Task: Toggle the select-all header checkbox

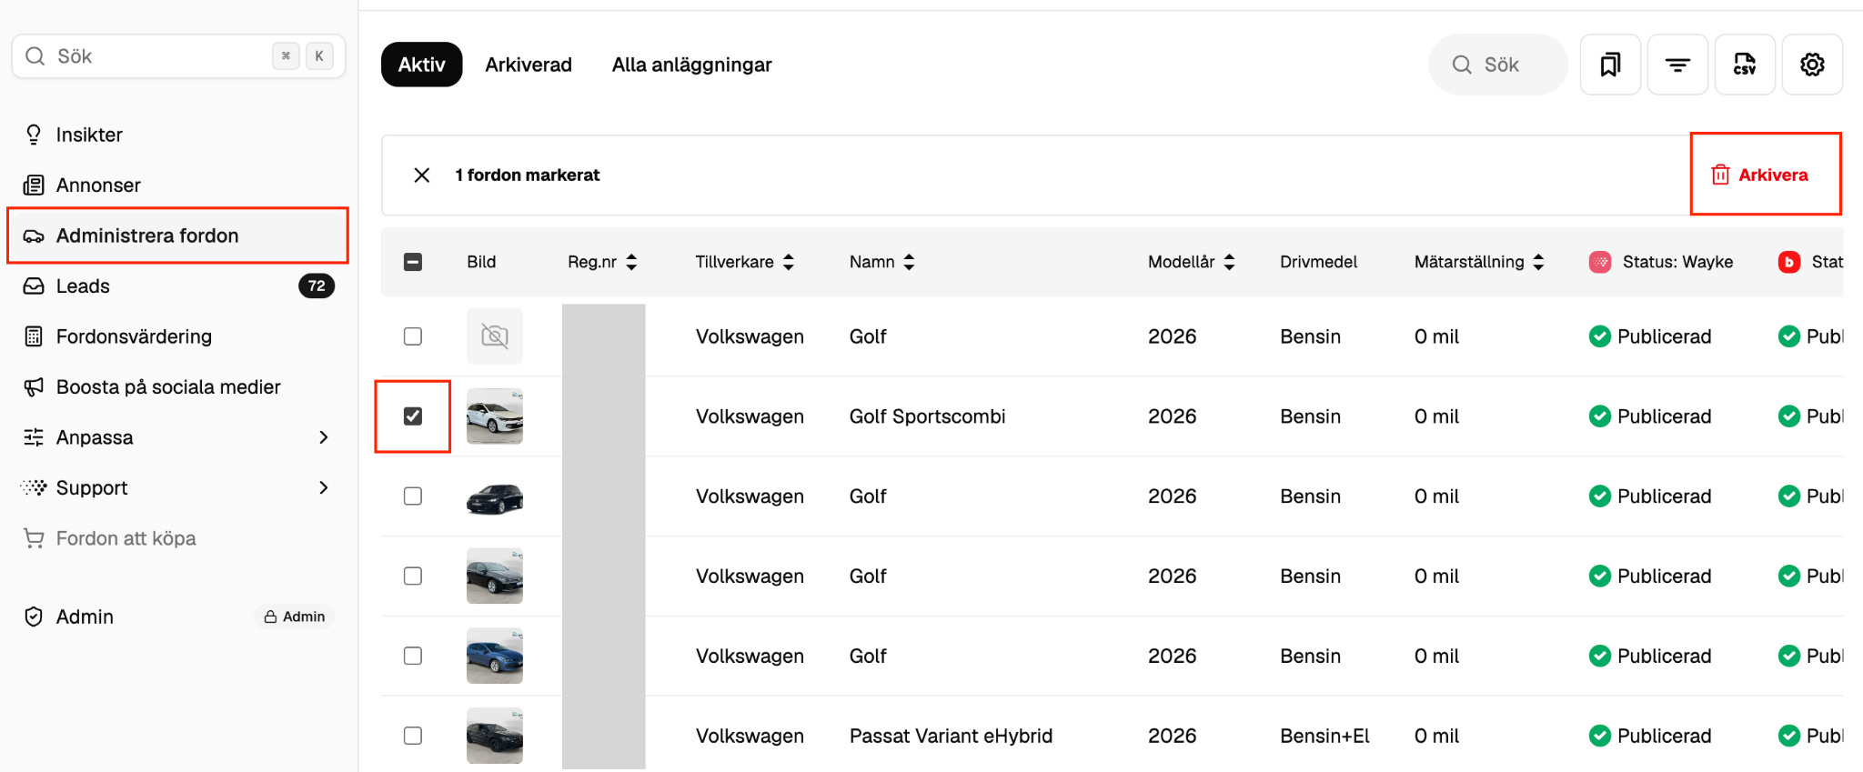Action: (x=413, y=262)
